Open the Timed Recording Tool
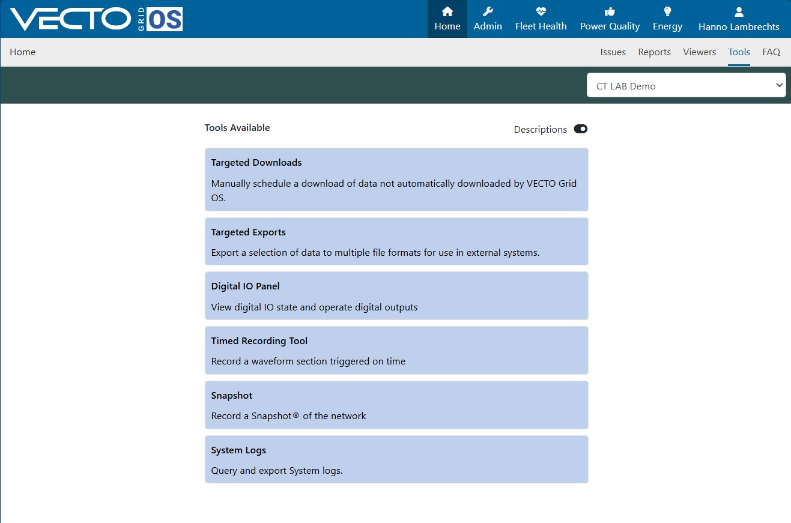 [x=396, y=351]
